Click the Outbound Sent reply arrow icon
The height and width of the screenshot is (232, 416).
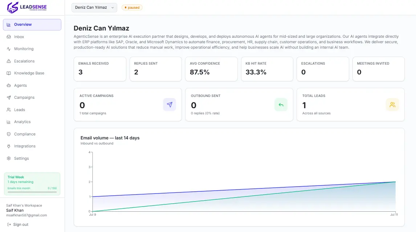[x=281, y=105]
